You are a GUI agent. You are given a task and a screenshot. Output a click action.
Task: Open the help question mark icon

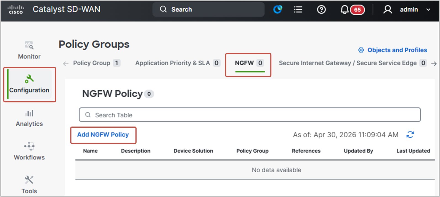click(321, 10)
